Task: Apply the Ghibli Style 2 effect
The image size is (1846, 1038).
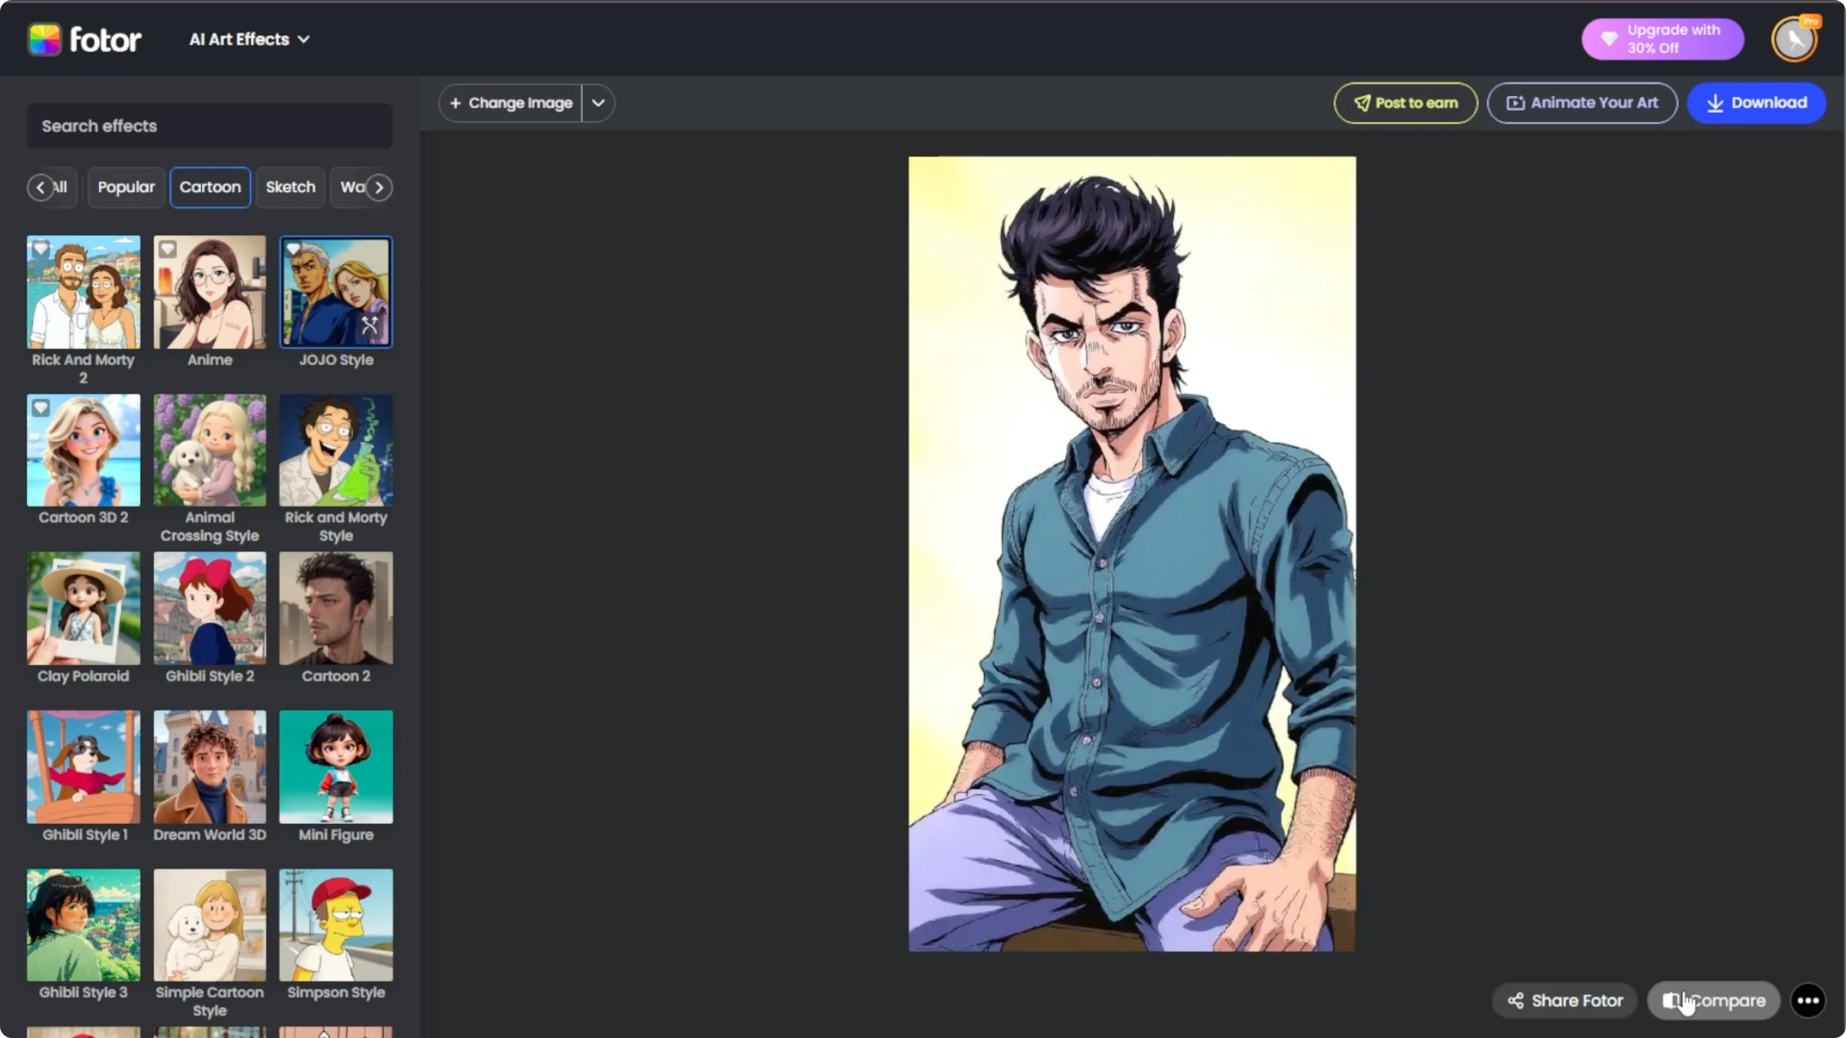Action: point(210,608)
